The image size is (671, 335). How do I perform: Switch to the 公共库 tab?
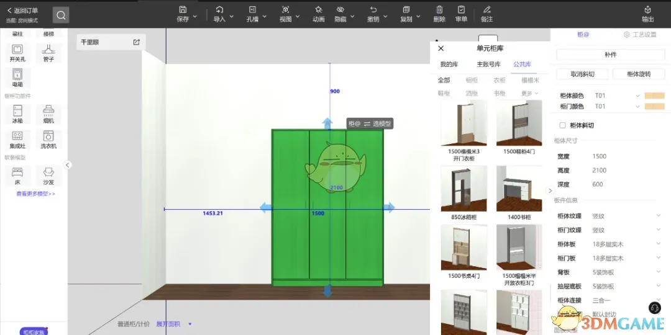click(522, 65)
